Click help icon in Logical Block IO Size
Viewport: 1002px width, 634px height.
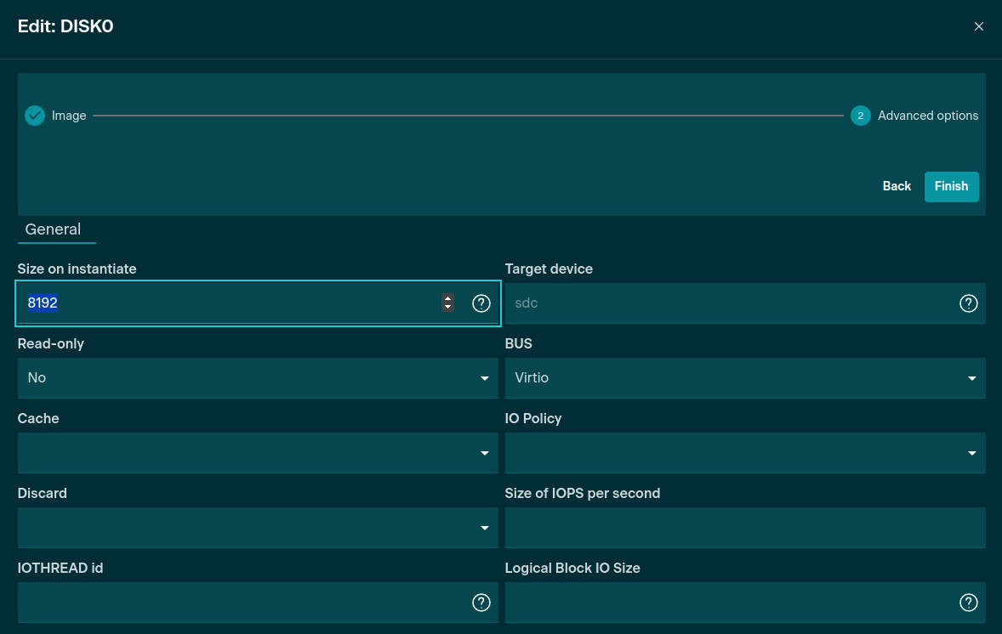[x=968, y=603]
